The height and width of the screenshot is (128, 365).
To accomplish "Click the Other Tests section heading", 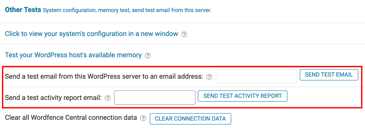I will coord(23,10).
